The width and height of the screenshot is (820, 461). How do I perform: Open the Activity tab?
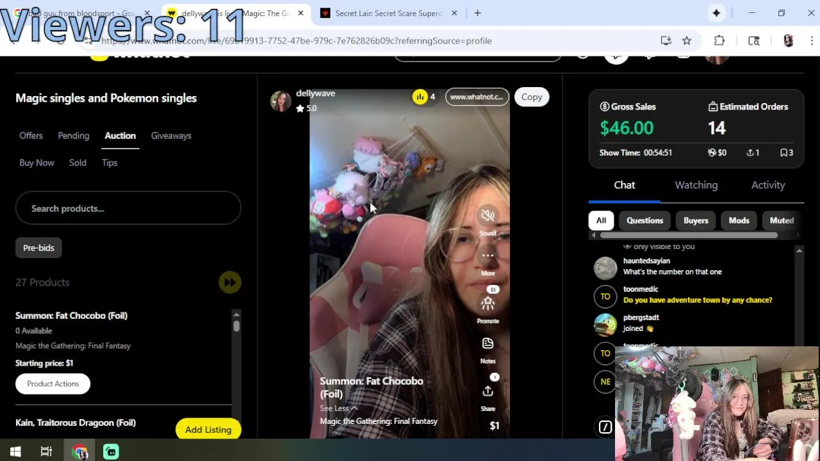[x=768, y=185]
